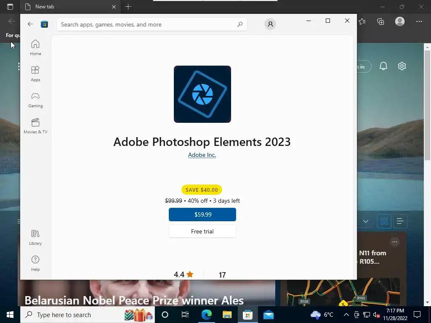Open Apps section in Store sidebar
431x323 pixels.
[x=35, y=74]
